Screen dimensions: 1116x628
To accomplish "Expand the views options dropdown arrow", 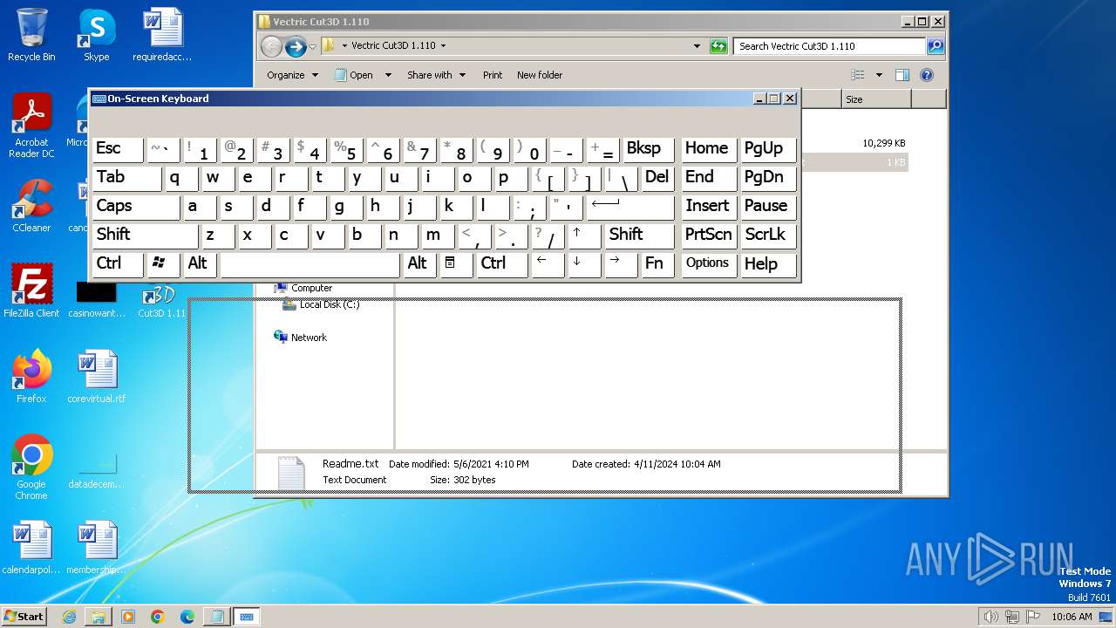I will [879, 75].
